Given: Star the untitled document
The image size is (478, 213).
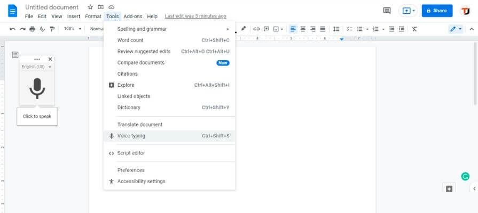Looking at the screenshot, I should [90, 7].
